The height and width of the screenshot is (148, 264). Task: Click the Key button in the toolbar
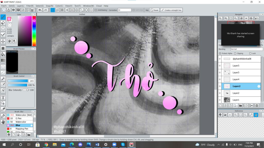147,10
